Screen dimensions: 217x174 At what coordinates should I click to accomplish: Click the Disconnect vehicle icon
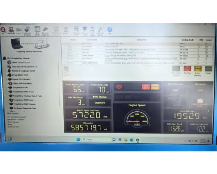click(x=11, y=31)
